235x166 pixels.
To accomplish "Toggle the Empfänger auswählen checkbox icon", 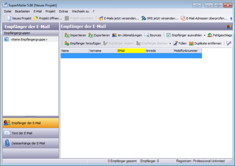I will pos(168,35).
